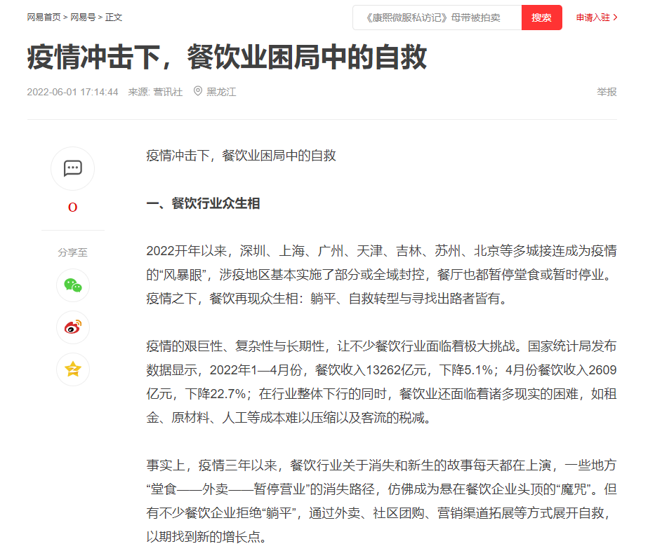Click the 营讯社 source name

pyautogui.click(x=168, y=92)
